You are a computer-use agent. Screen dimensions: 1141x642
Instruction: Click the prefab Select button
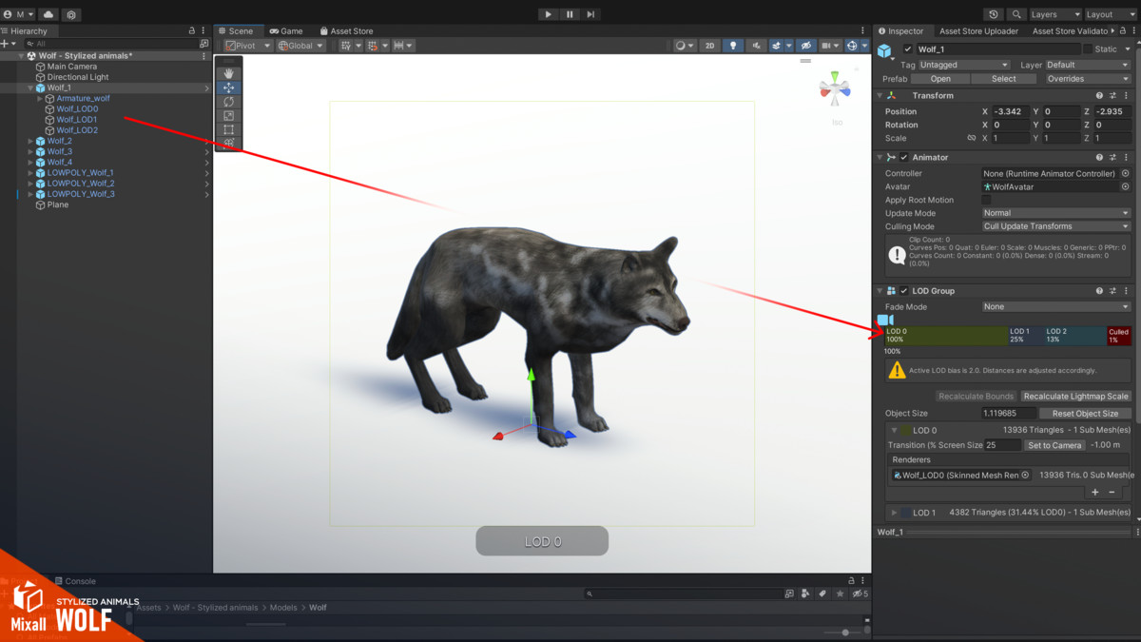tap(1004, 79)
